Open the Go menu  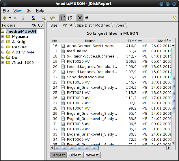[29, 11]
